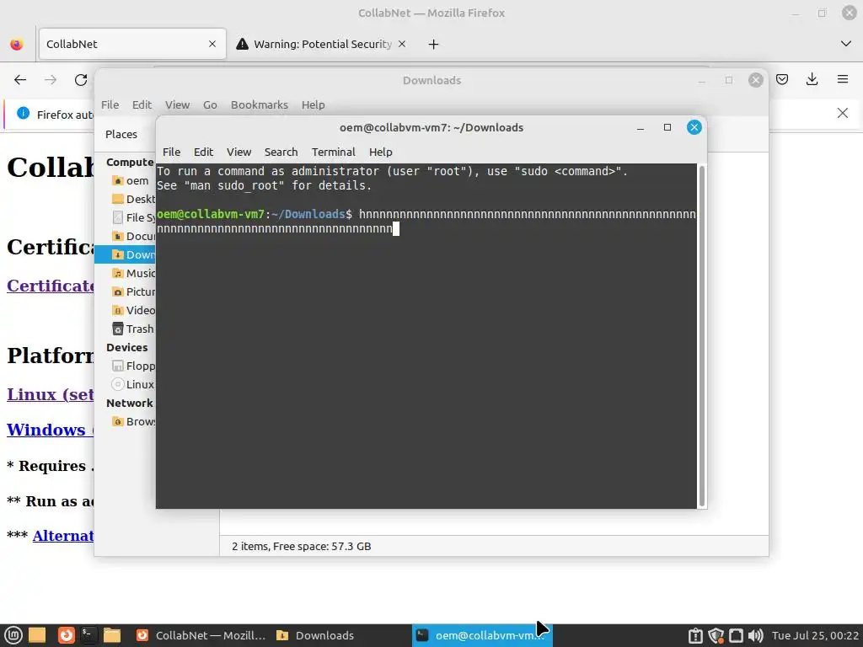Image resolution: width=863 pixels, height=647 pixels.
Task: Switch to the CollabNet tab
Action: coord(132,44)
